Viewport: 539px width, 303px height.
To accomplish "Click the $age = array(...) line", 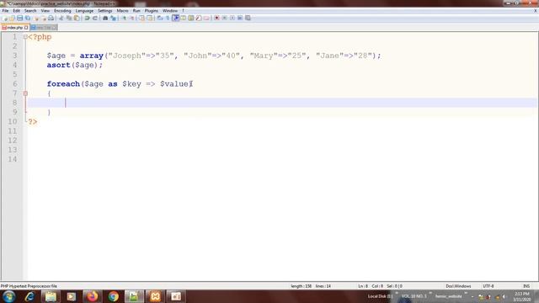I will (x=214, y=56).
